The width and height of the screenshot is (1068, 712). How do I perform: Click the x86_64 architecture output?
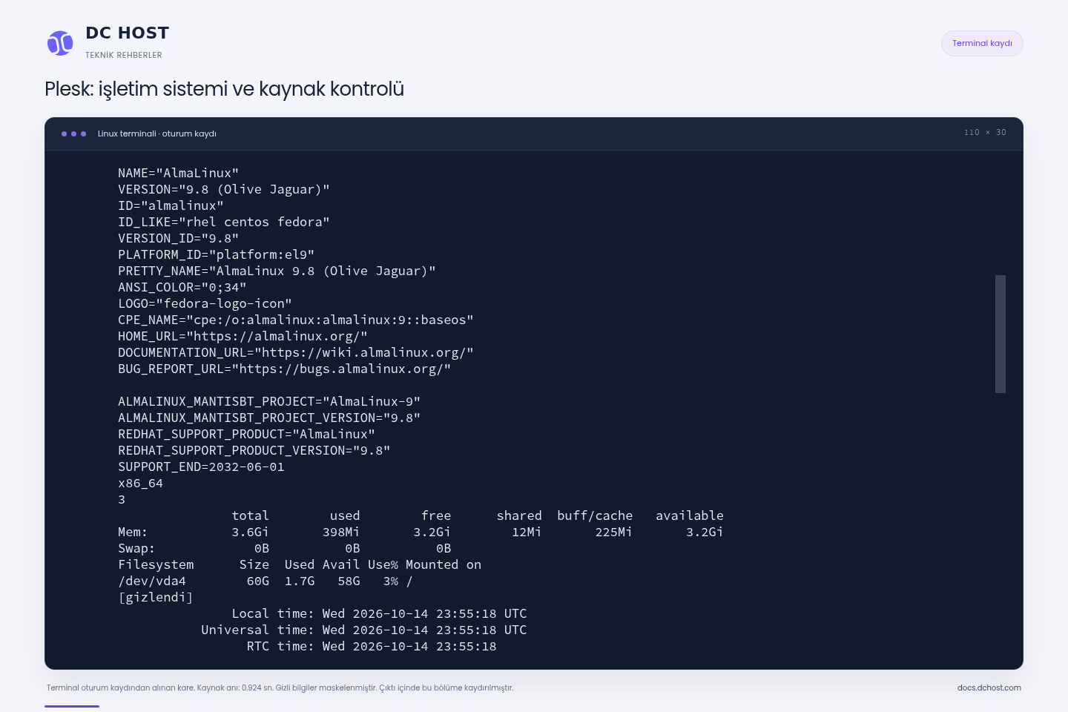coord(140,483)
